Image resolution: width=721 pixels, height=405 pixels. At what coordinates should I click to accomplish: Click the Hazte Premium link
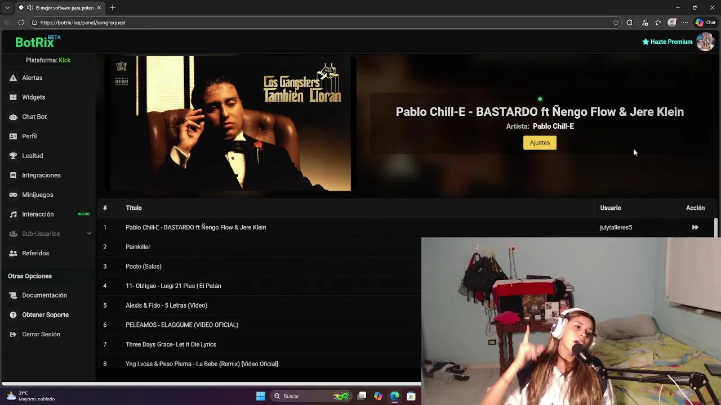point(667,42)
